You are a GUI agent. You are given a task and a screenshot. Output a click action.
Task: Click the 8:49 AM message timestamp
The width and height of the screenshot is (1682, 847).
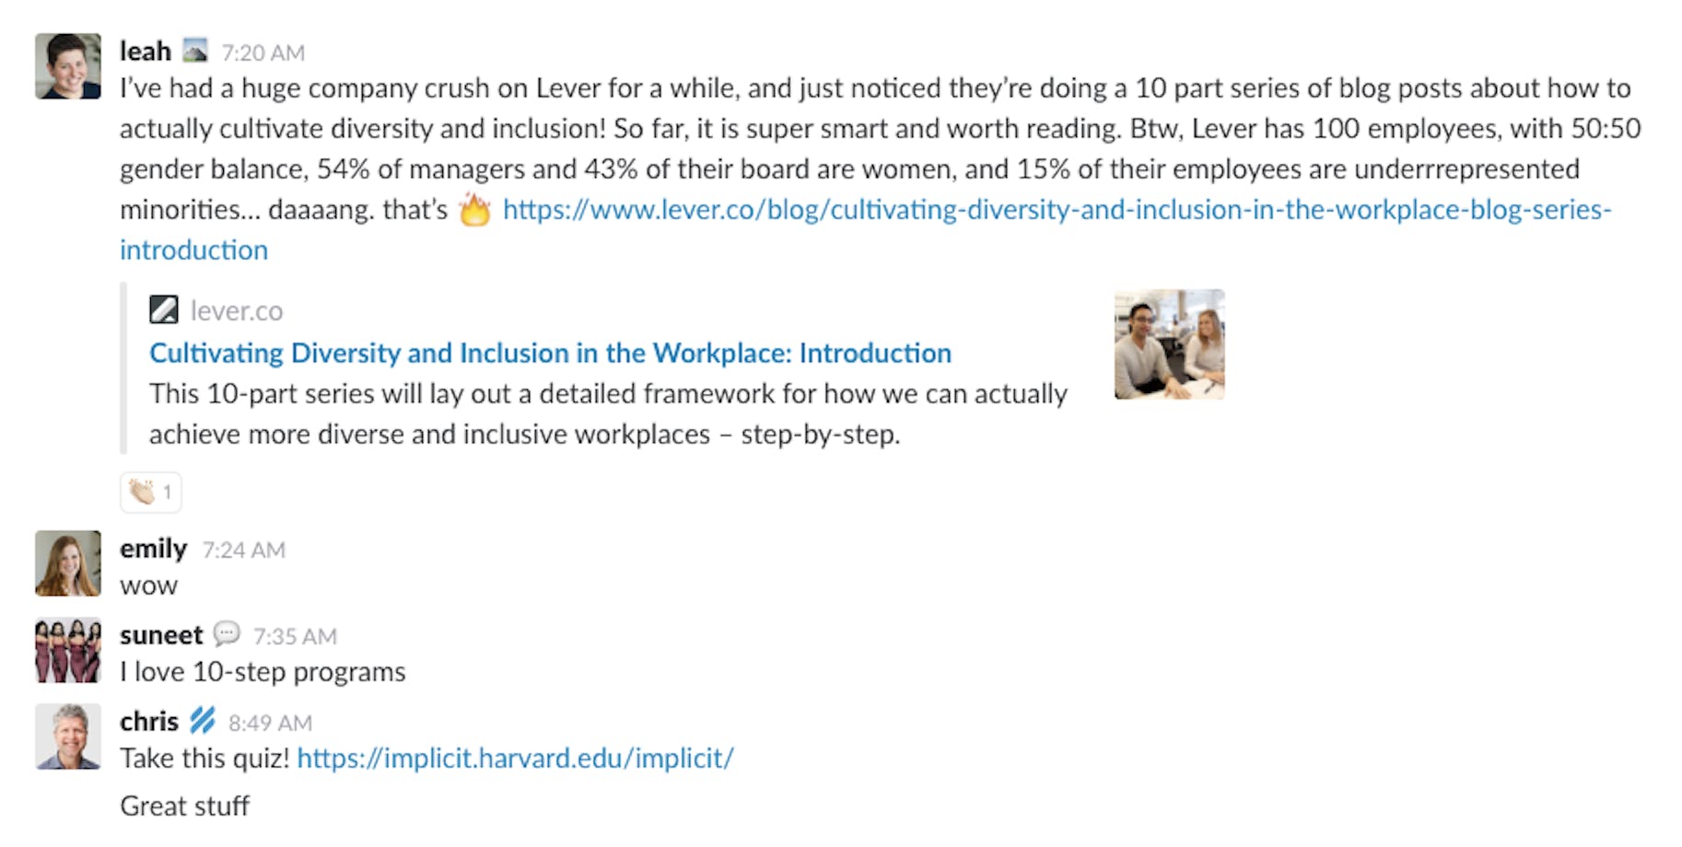(271, 723)
